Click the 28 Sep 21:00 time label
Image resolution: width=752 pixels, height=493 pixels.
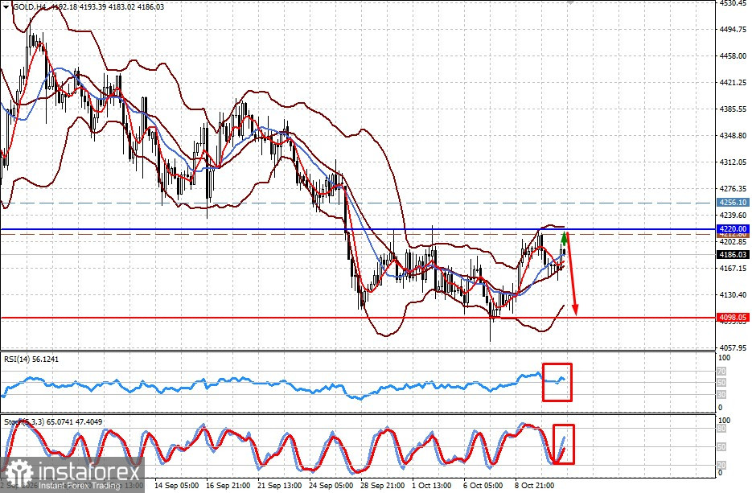pyautogui.click(x=383, y=485)
